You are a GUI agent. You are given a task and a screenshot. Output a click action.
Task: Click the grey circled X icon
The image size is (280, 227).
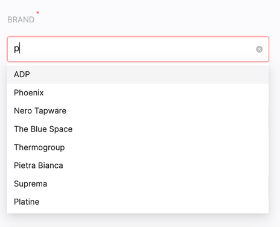[259, 50]
